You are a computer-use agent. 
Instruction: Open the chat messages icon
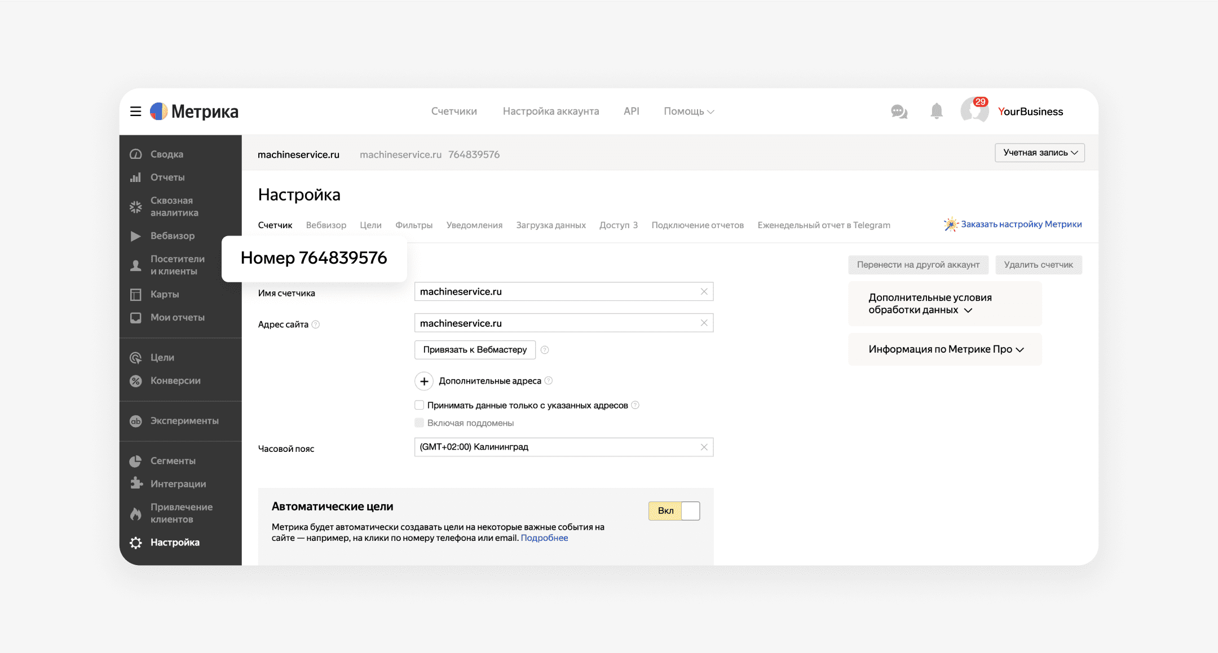(899, 112)
